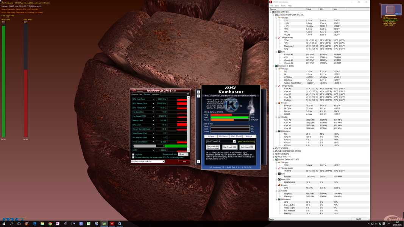Switch to HWMonitor red lightning taskbar icon
This screenshot has width=404, height=227.
[112, 224]
